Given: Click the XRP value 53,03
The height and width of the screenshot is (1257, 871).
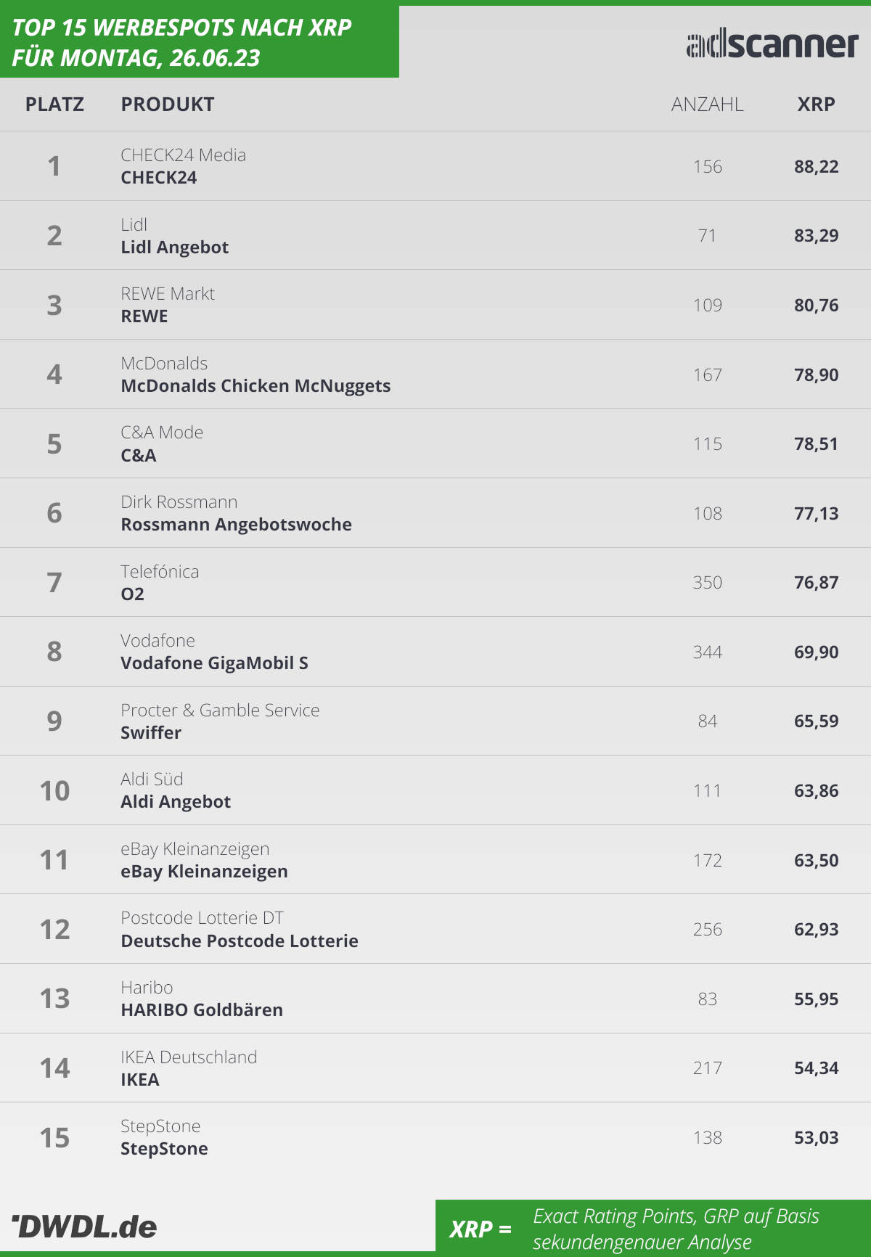Looking at the screenshot, I should (817, 1138).
